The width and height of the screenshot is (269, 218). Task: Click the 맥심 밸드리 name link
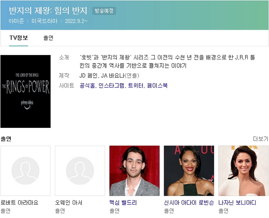123,203
